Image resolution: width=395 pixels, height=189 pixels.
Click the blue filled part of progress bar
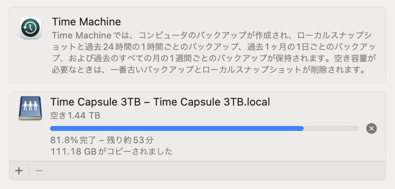(x=177, y=128)
